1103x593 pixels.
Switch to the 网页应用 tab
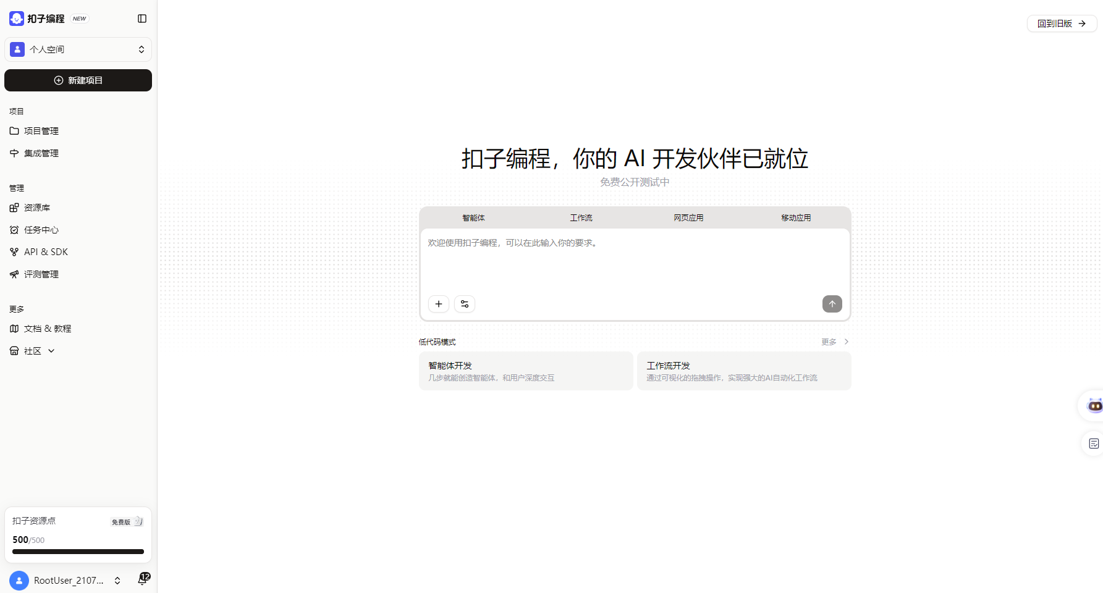[688, 217]
